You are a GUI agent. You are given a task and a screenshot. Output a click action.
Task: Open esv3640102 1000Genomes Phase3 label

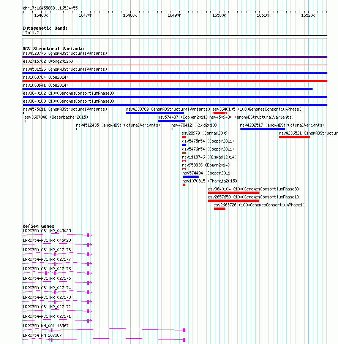click(x=68, y=93)
